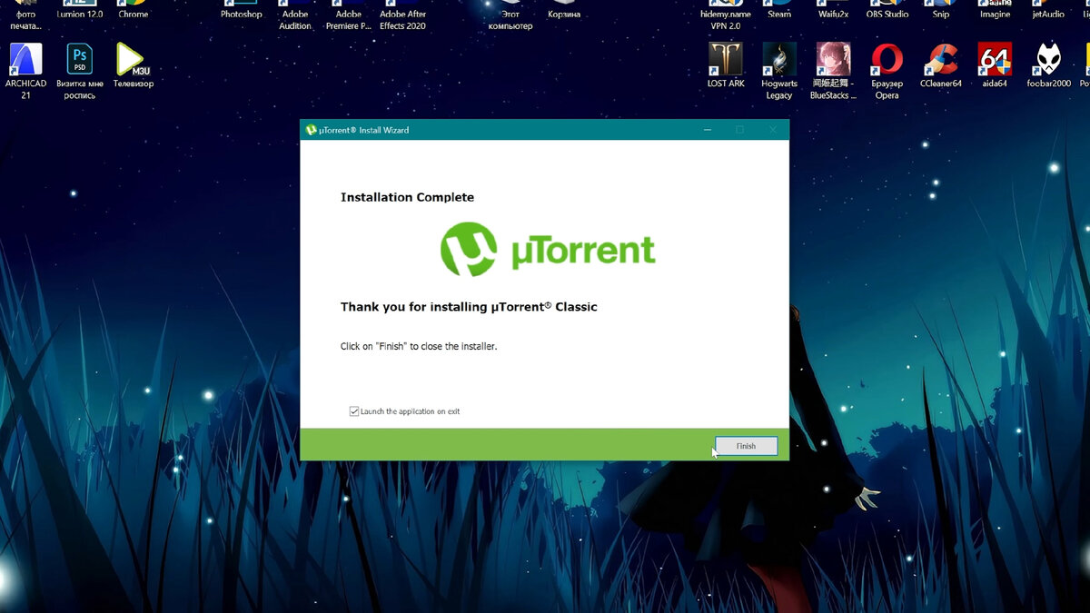Select the CCleaner64 desktop shortcut
The width and height of the screenshot is (1090, 613).
[x=941, y=65]
